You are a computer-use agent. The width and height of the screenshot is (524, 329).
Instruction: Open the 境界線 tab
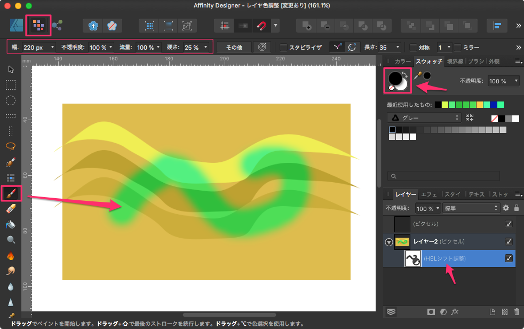coord(455,61)
